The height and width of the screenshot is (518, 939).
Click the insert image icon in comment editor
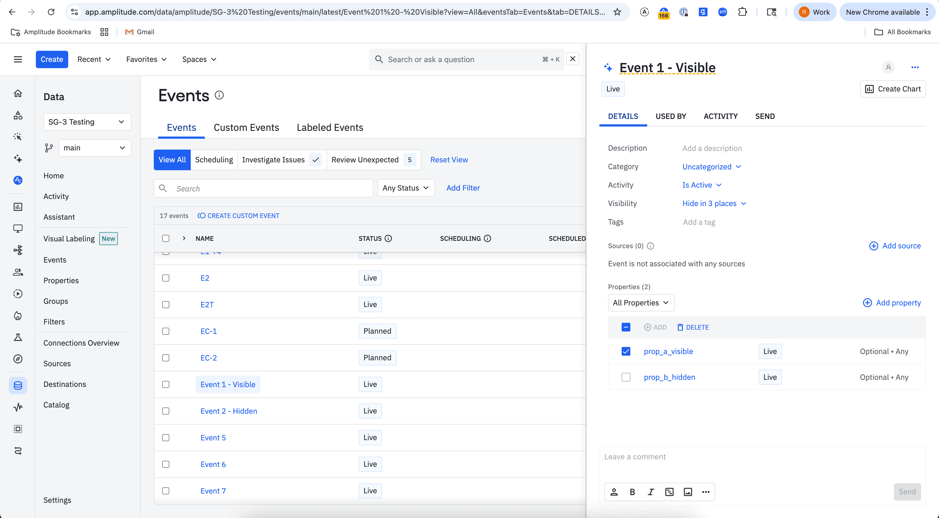pyautogui.click(x=687, y=492)
